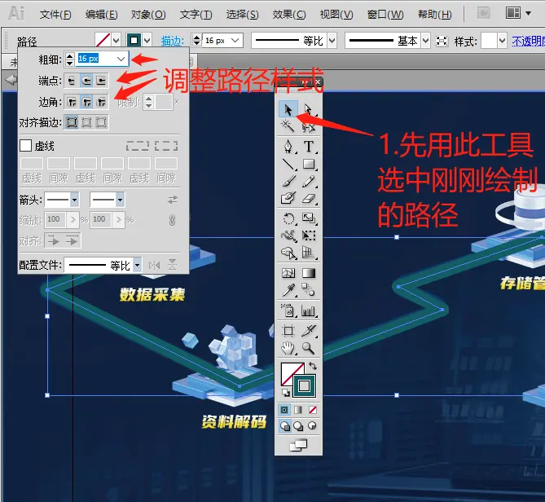
Task: Select the Type tool
Action: point(308,147)
